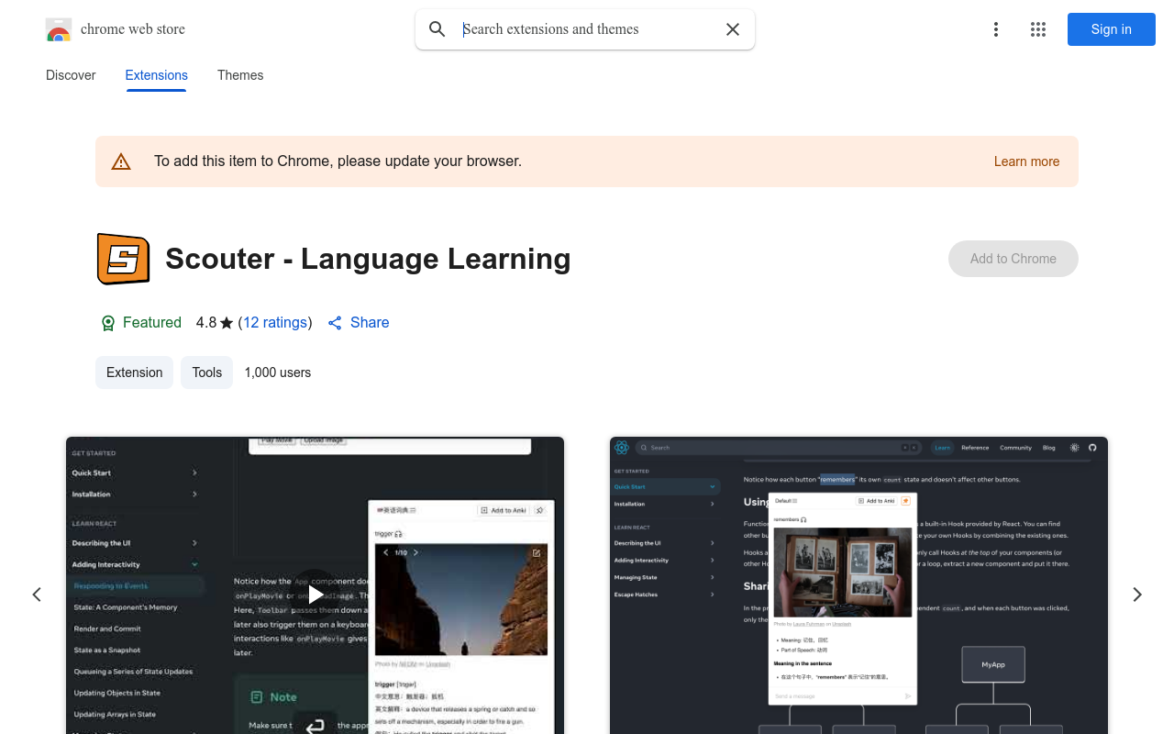The width and height of the screenshot is (1174, 734).
Task: Play the video in first preview
Action: [315, 594]
